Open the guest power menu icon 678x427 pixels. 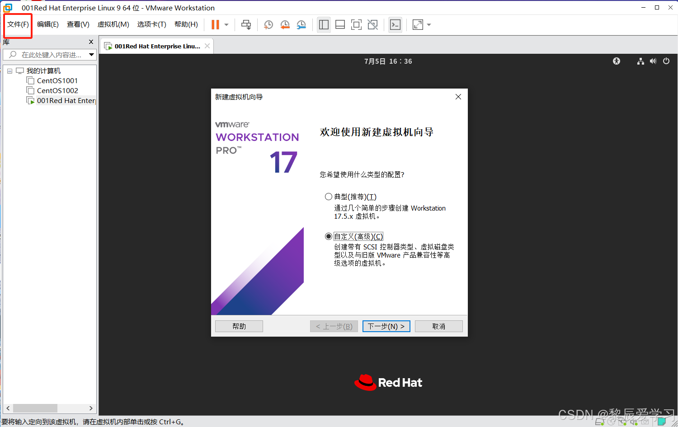click(666, 61)
